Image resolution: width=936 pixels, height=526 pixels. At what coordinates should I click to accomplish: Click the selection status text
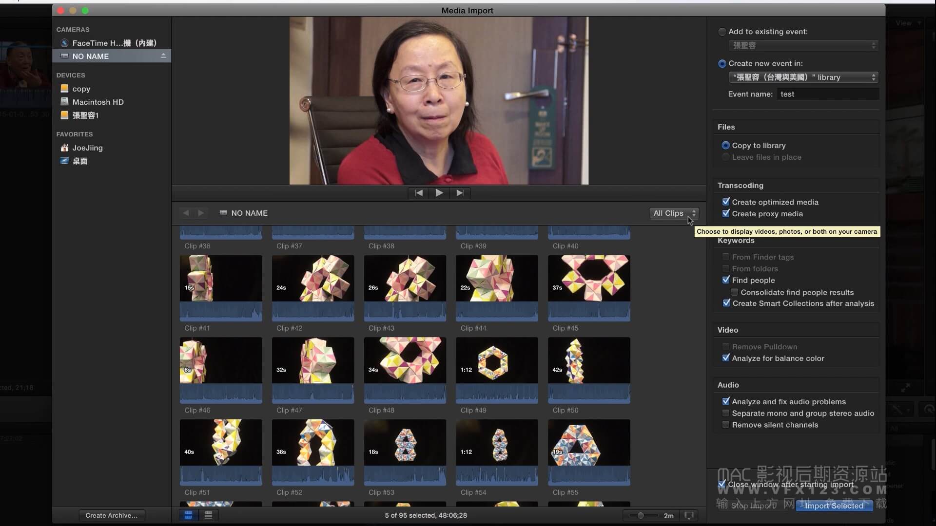point(426,515)
